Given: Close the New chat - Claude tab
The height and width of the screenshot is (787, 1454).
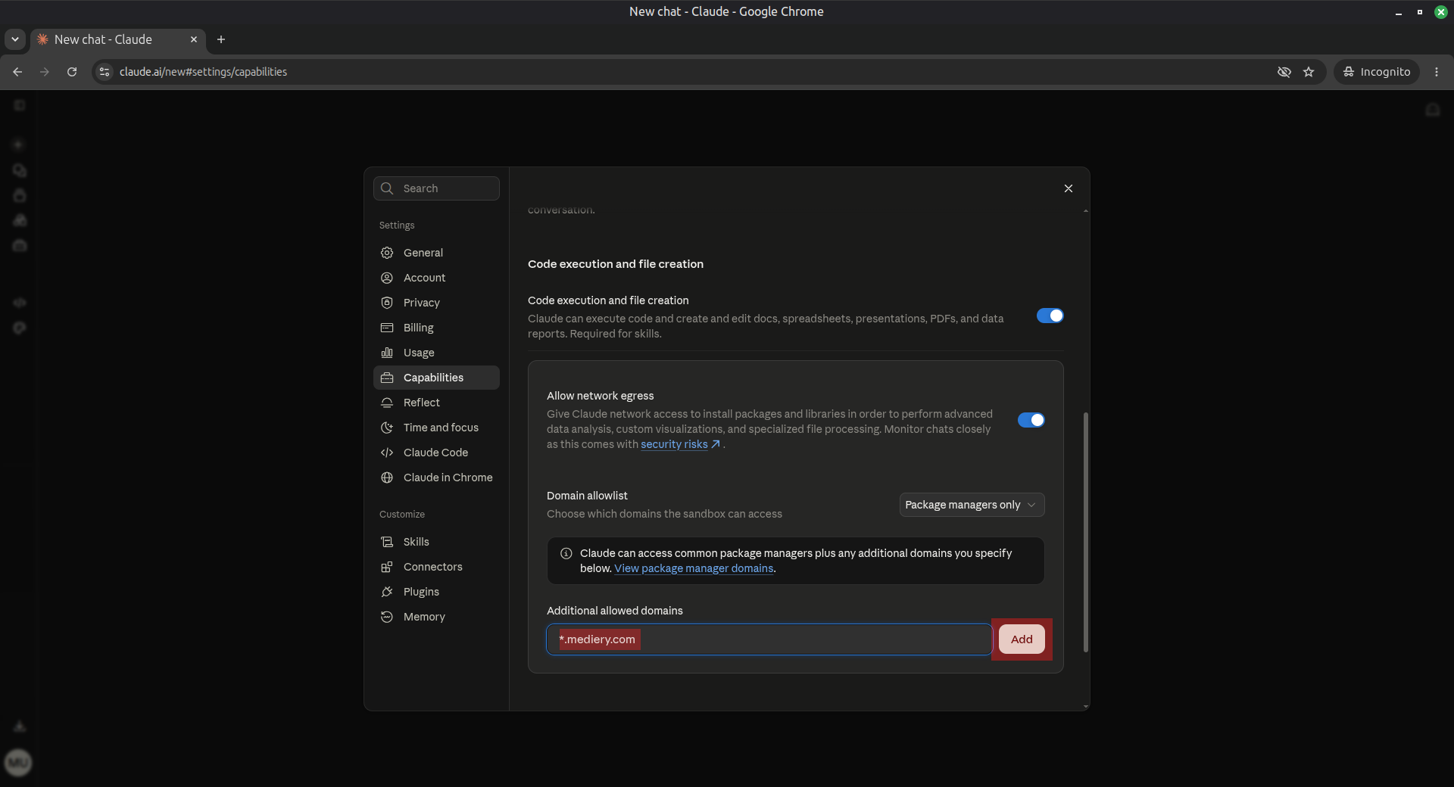Looking at the screenshot, I should (x=194, y=39).
